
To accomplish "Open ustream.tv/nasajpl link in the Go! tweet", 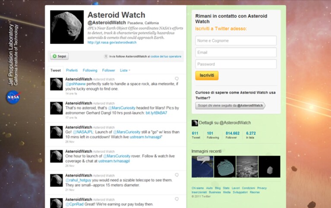I will pos(145,137).
